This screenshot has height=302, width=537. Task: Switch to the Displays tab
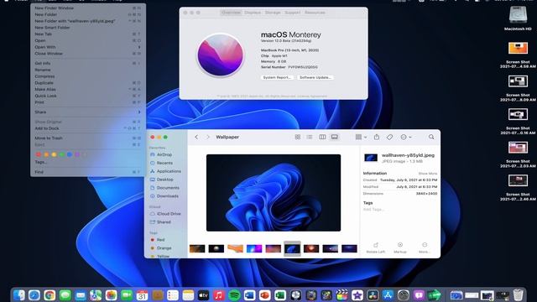click(x=253, y=13)
